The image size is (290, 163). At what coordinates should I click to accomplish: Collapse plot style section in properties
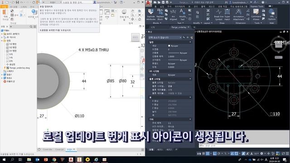coord(190,79)
